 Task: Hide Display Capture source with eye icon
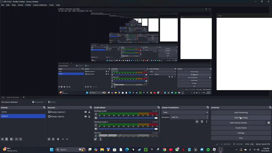click(86, 117)
